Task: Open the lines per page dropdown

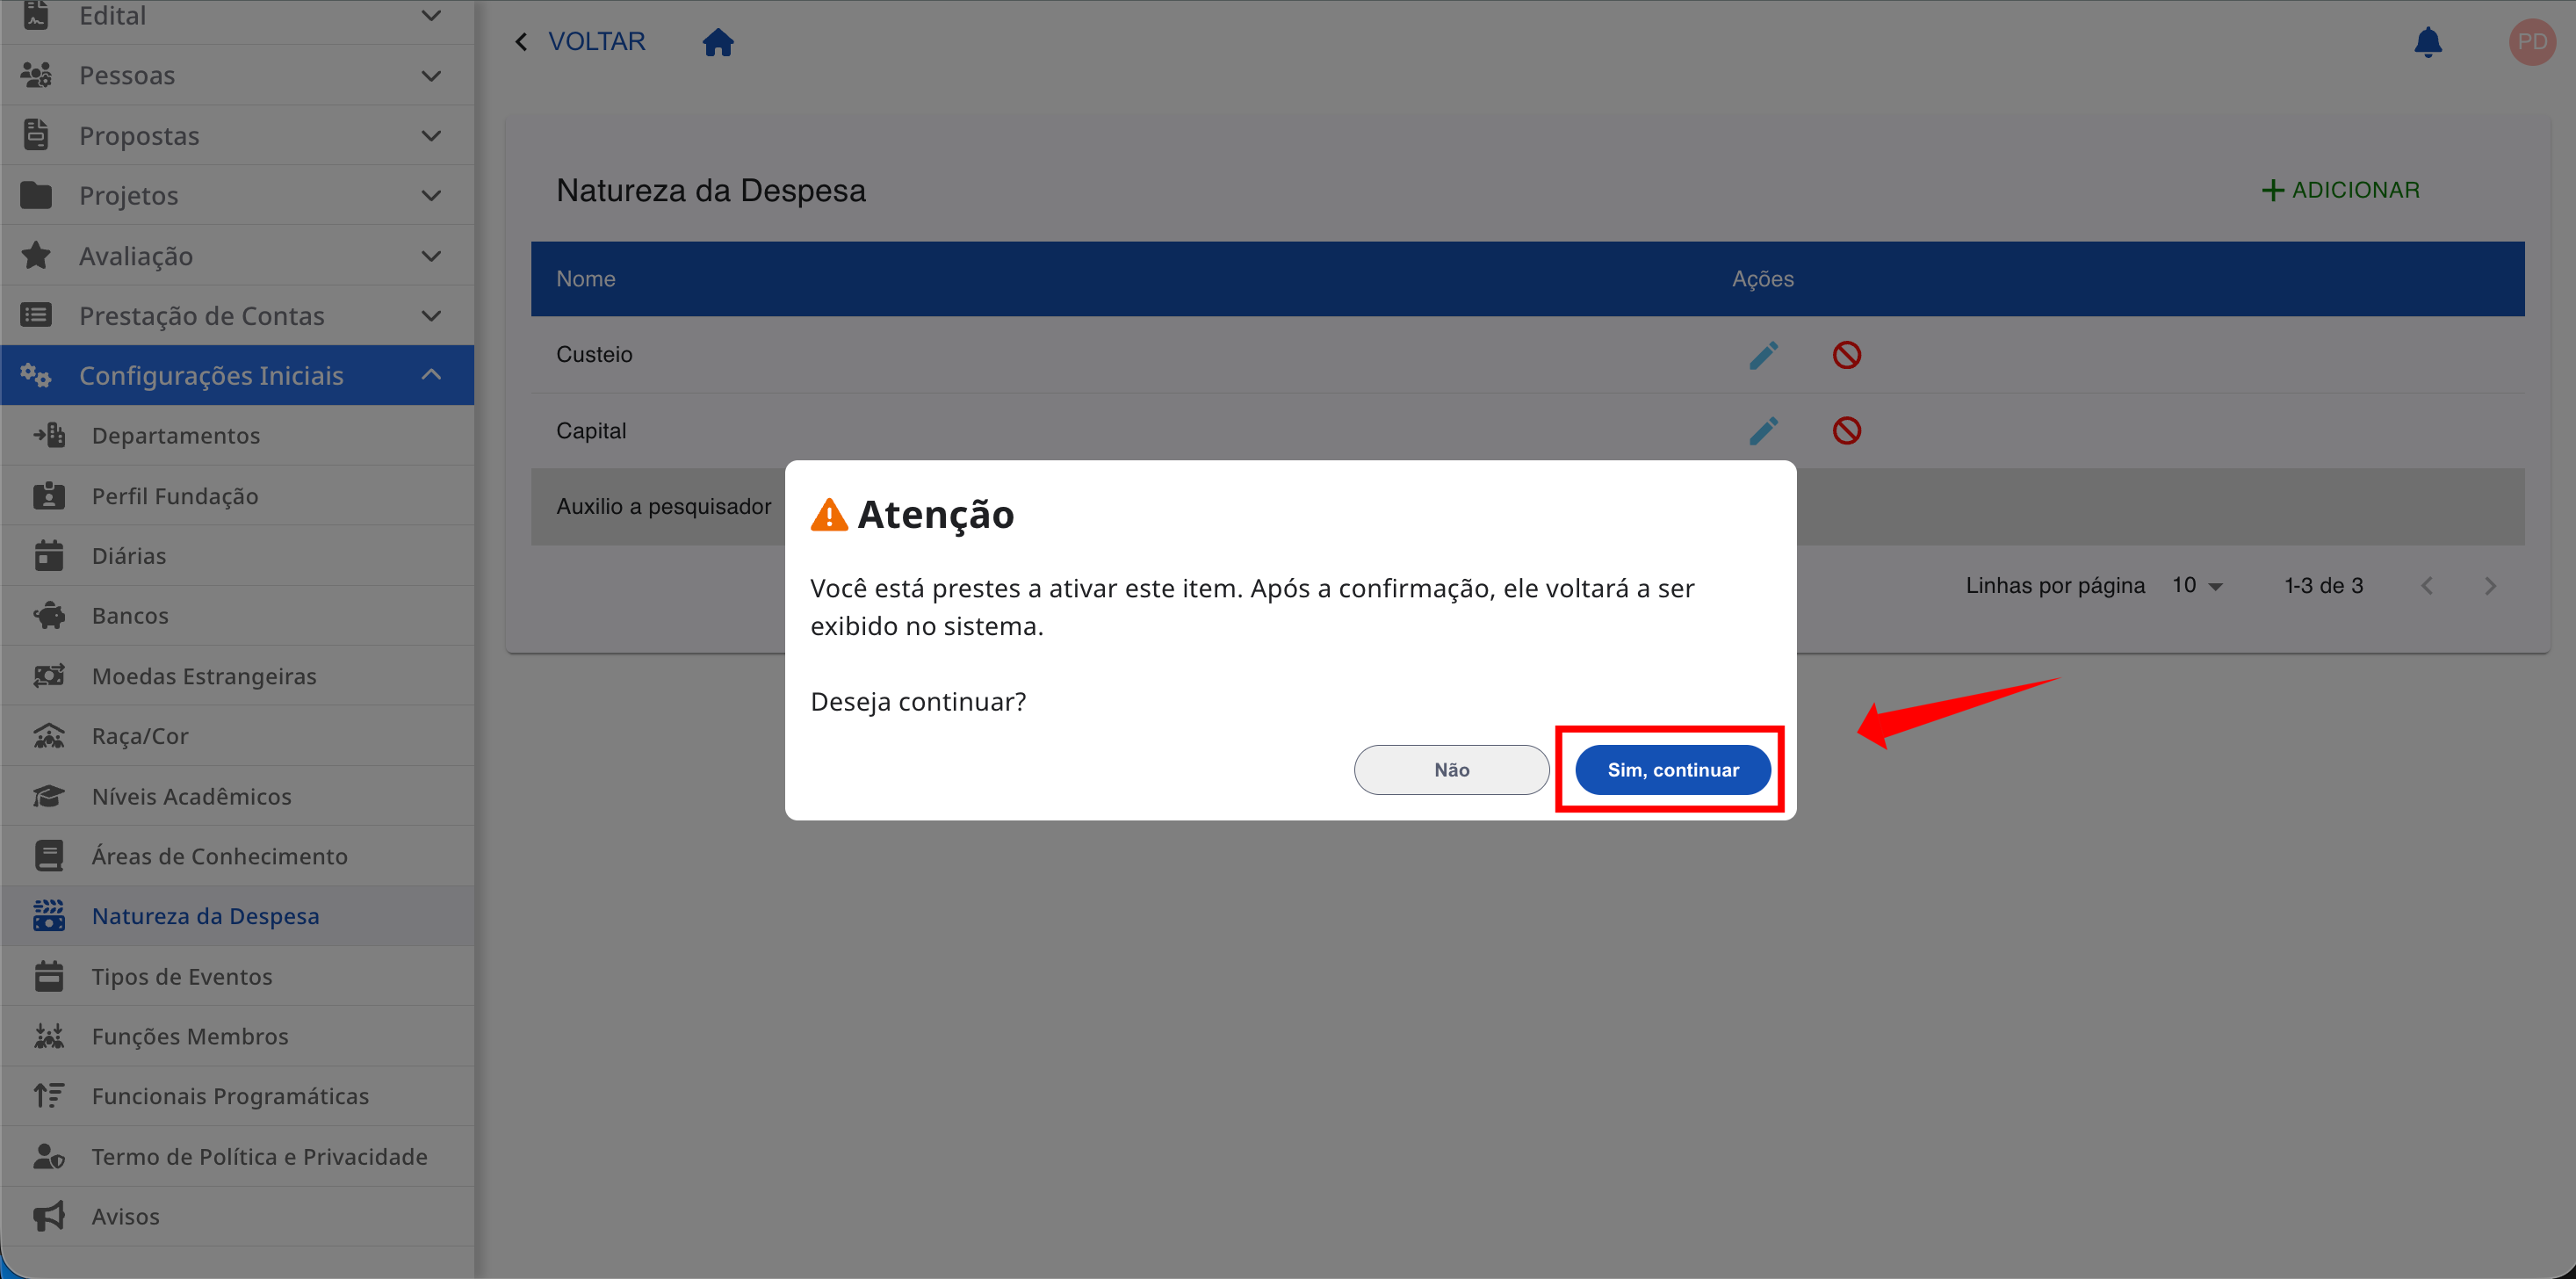Action: click(x=2197, y=586)
